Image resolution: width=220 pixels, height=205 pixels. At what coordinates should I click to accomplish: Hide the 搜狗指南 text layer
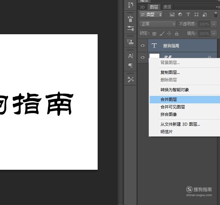[x=143, y=45]
